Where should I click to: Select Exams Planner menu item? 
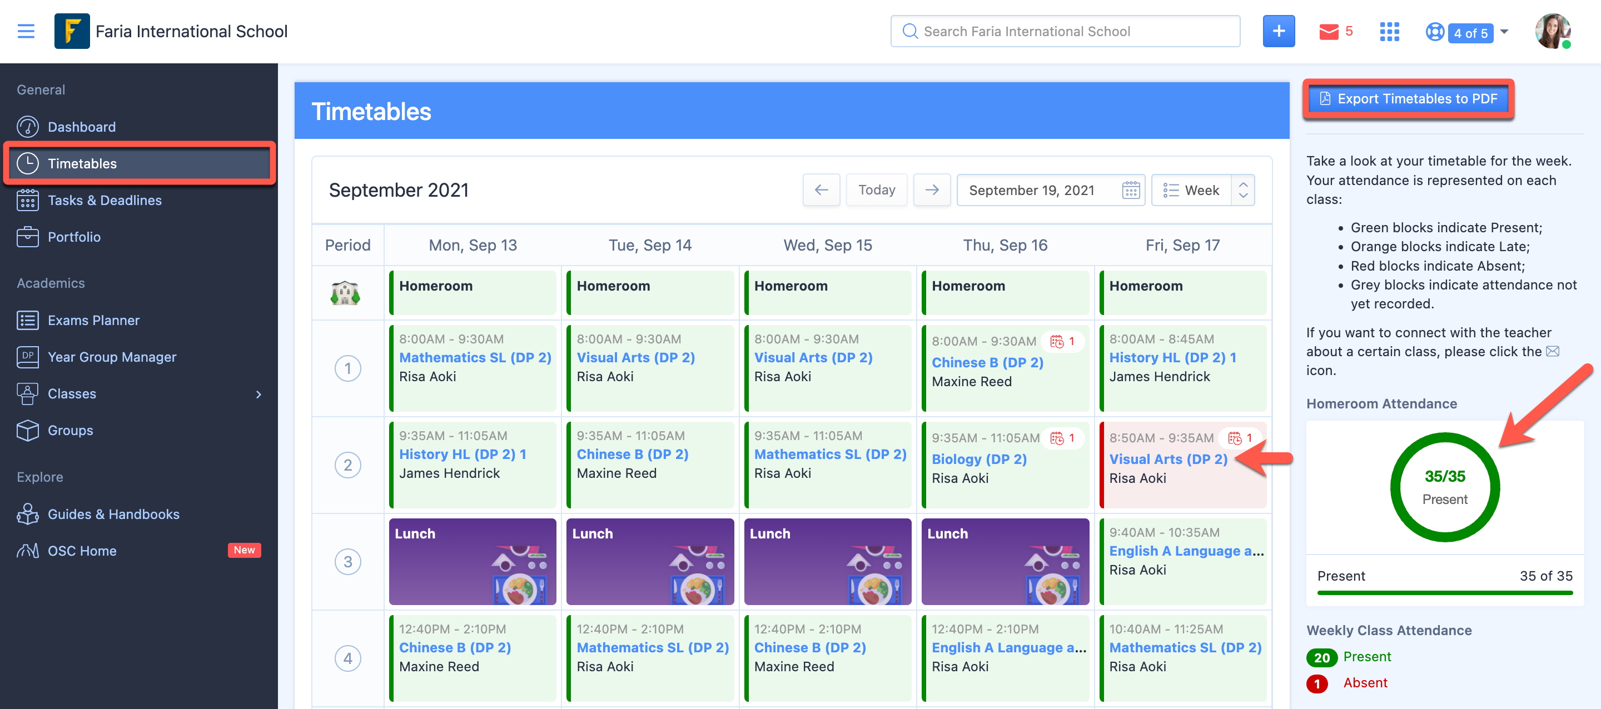coord(93,320)
